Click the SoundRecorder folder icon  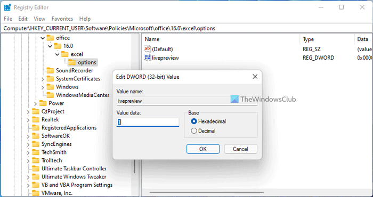tap(50, 71)
